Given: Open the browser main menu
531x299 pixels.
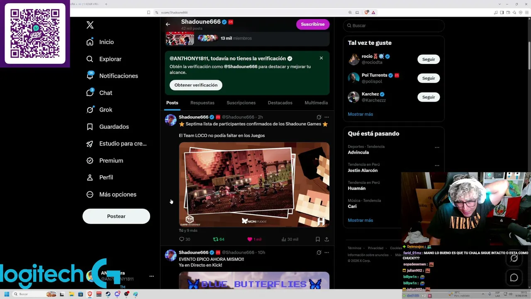Looking at the screenshot, I should [527, 12].
